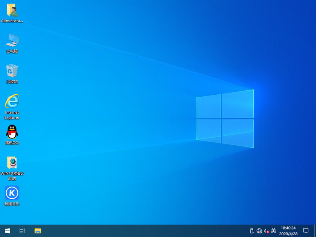Launch File Explorer from the taskbar
Viewport: 316px width, 237px height.
pyautogui.click(x=38, y=231)
